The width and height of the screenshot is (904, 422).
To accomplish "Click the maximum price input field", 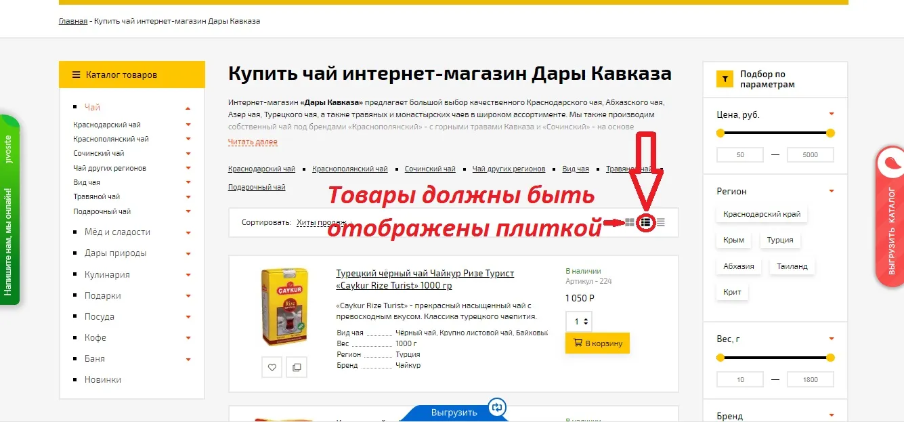I will coord(810,154).
